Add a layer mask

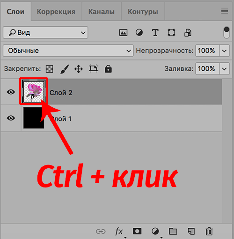pos(137,231)
